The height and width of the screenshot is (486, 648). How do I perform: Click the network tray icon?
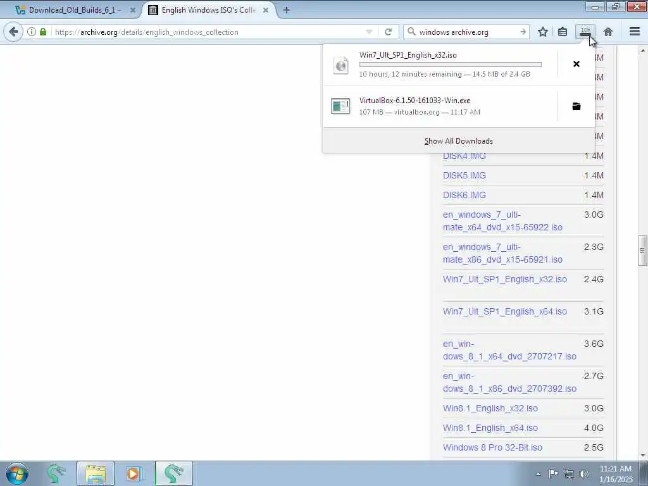click(569, 474)
